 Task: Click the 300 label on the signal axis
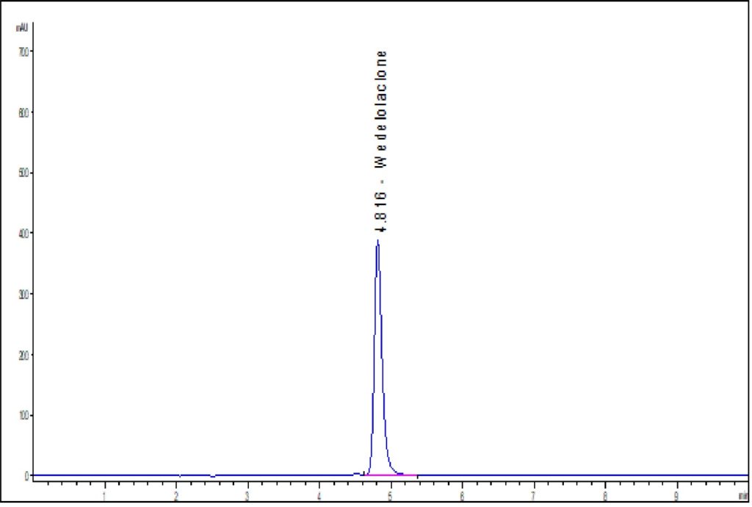click(x=23, y=292)
